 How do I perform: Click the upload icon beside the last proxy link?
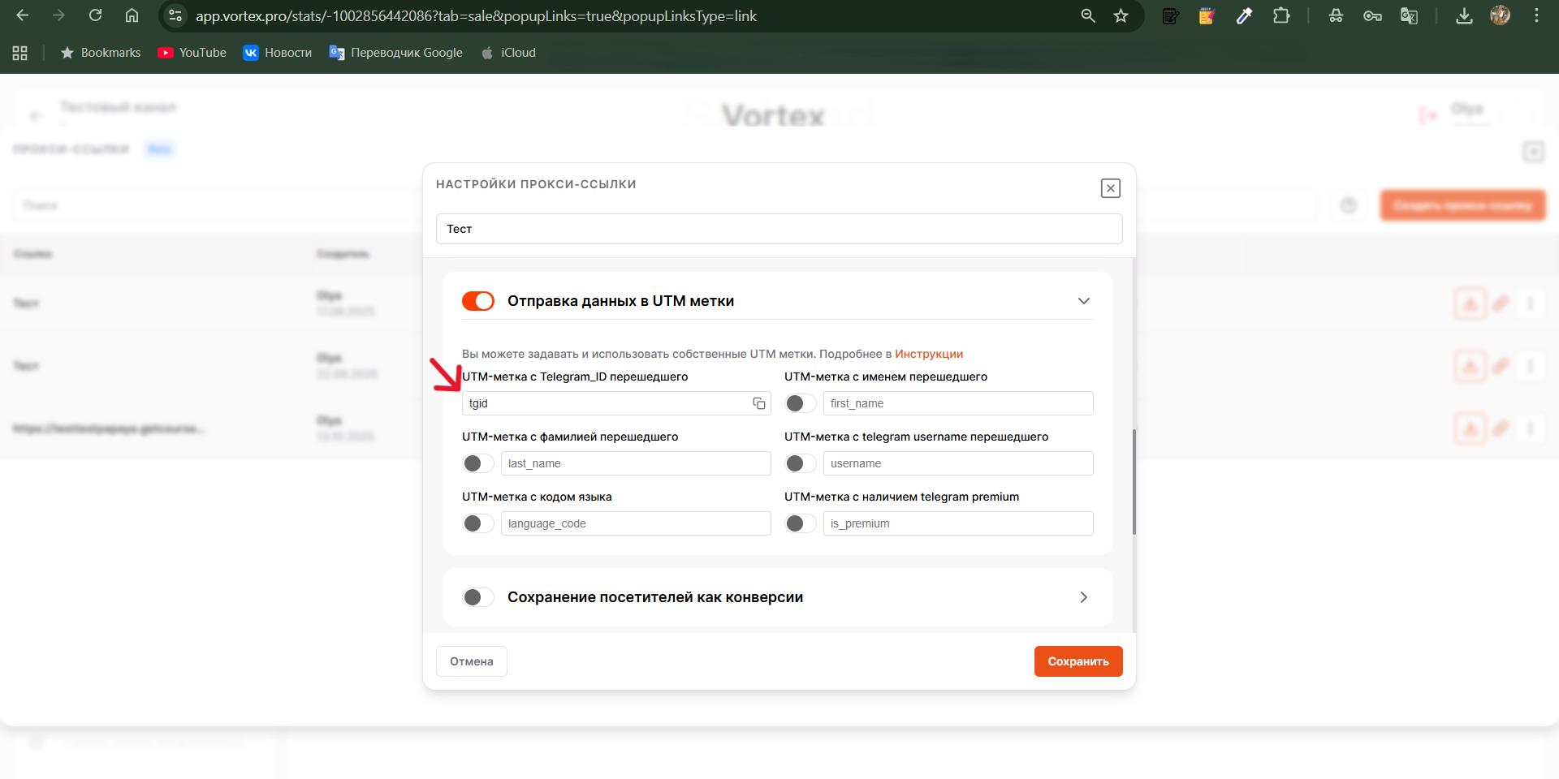(1470, 428)
